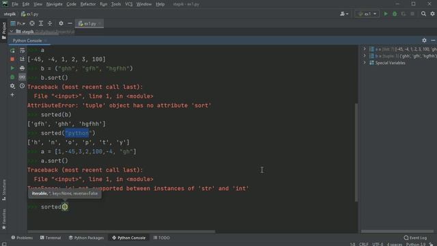The height and width of the screenshot is (246, 437).
Task: Click ex1.py in the breadcrumb bar
Action: click(x=30, y=14)
